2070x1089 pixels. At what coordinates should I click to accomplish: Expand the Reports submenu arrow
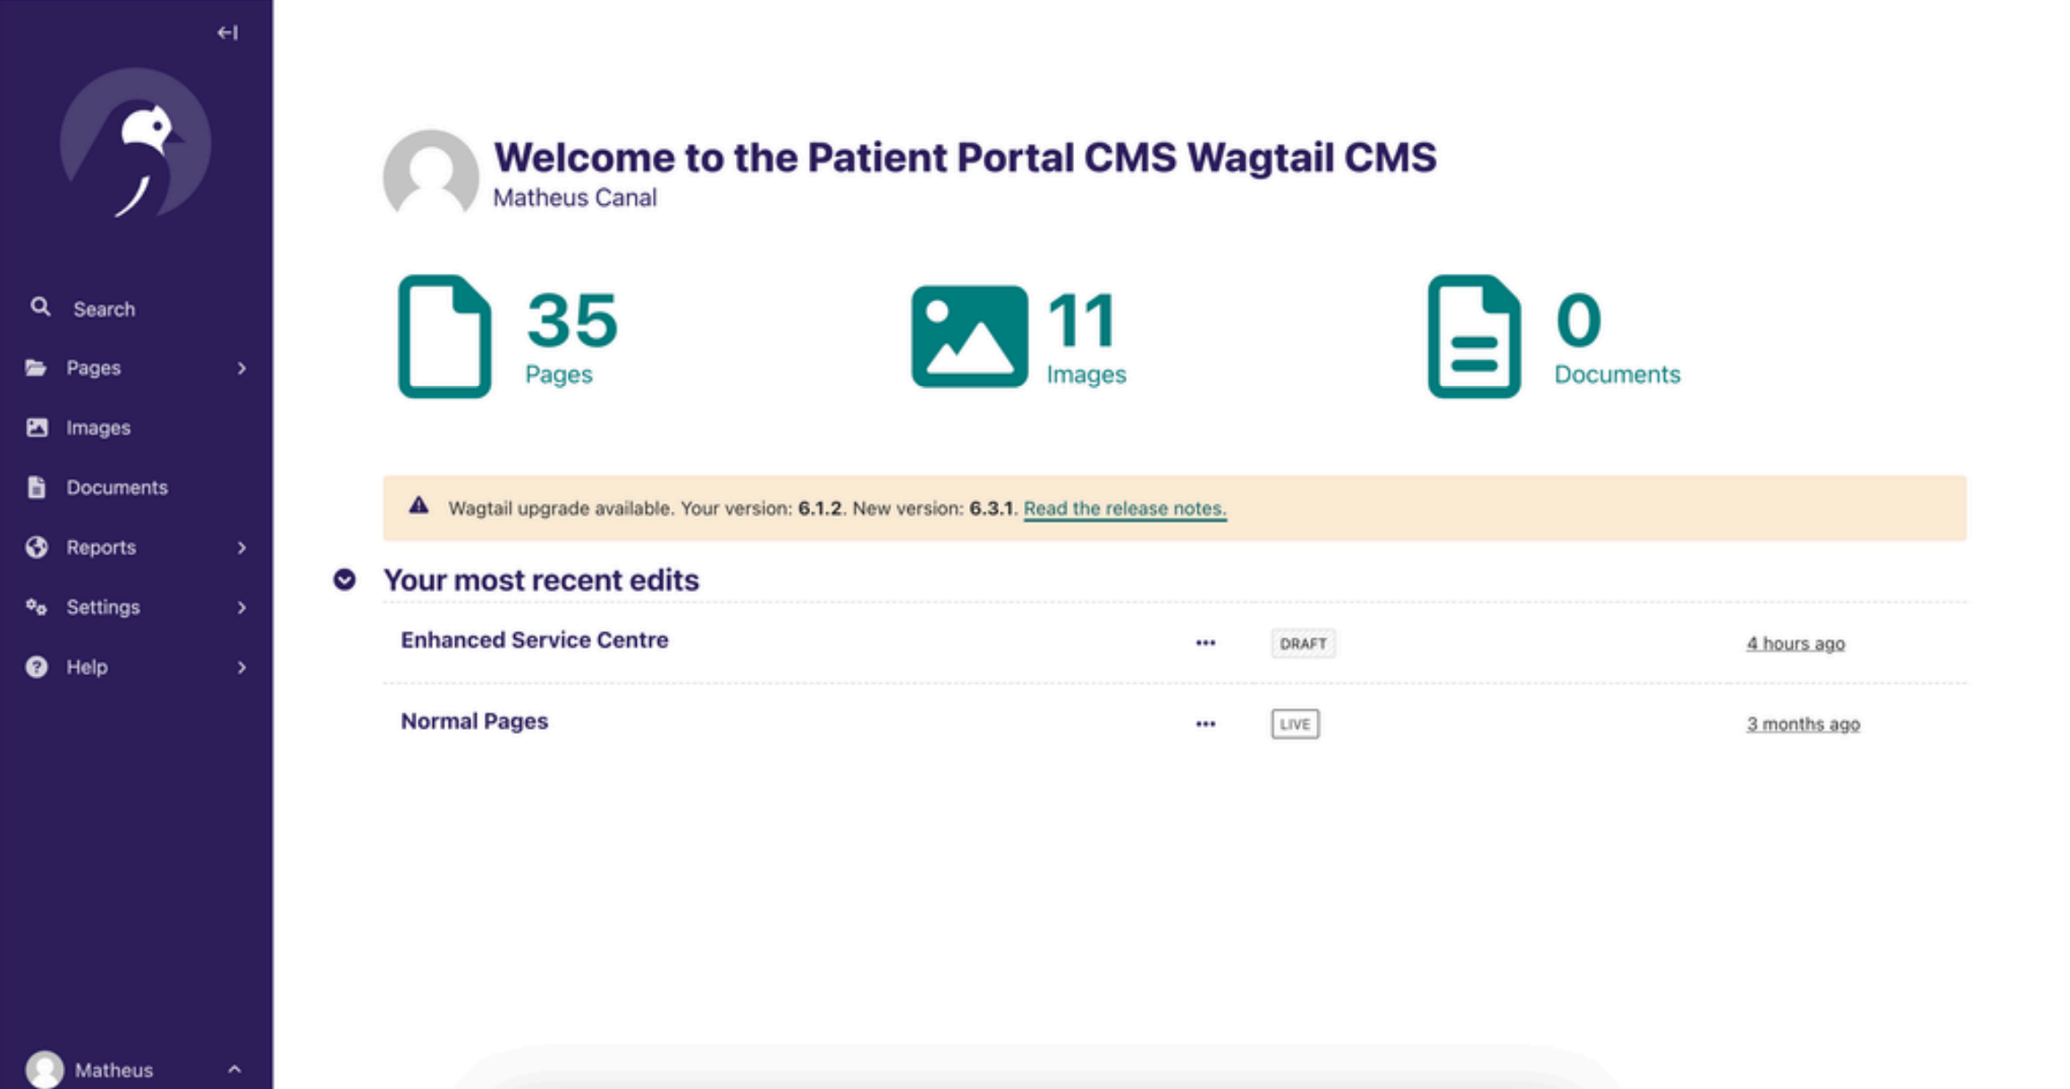click(x=241, y=547)
